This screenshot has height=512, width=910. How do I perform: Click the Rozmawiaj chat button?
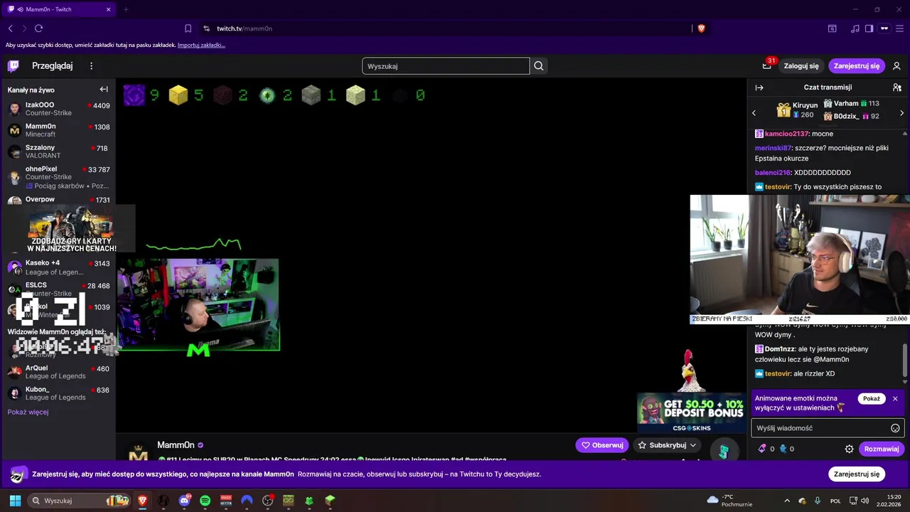[882, 449]
